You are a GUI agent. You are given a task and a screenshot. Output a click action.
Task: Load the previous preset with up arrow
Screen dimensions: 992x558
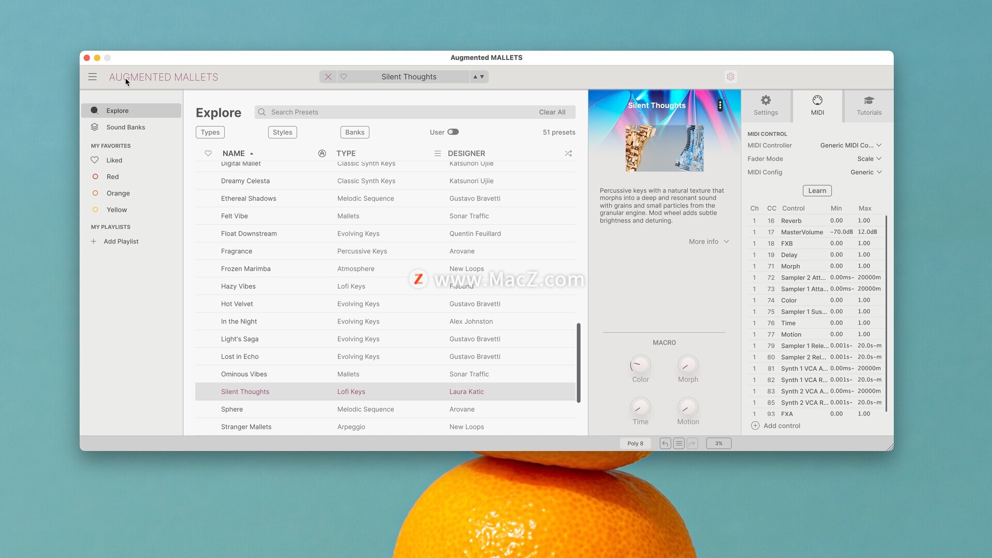pos(475,77)
